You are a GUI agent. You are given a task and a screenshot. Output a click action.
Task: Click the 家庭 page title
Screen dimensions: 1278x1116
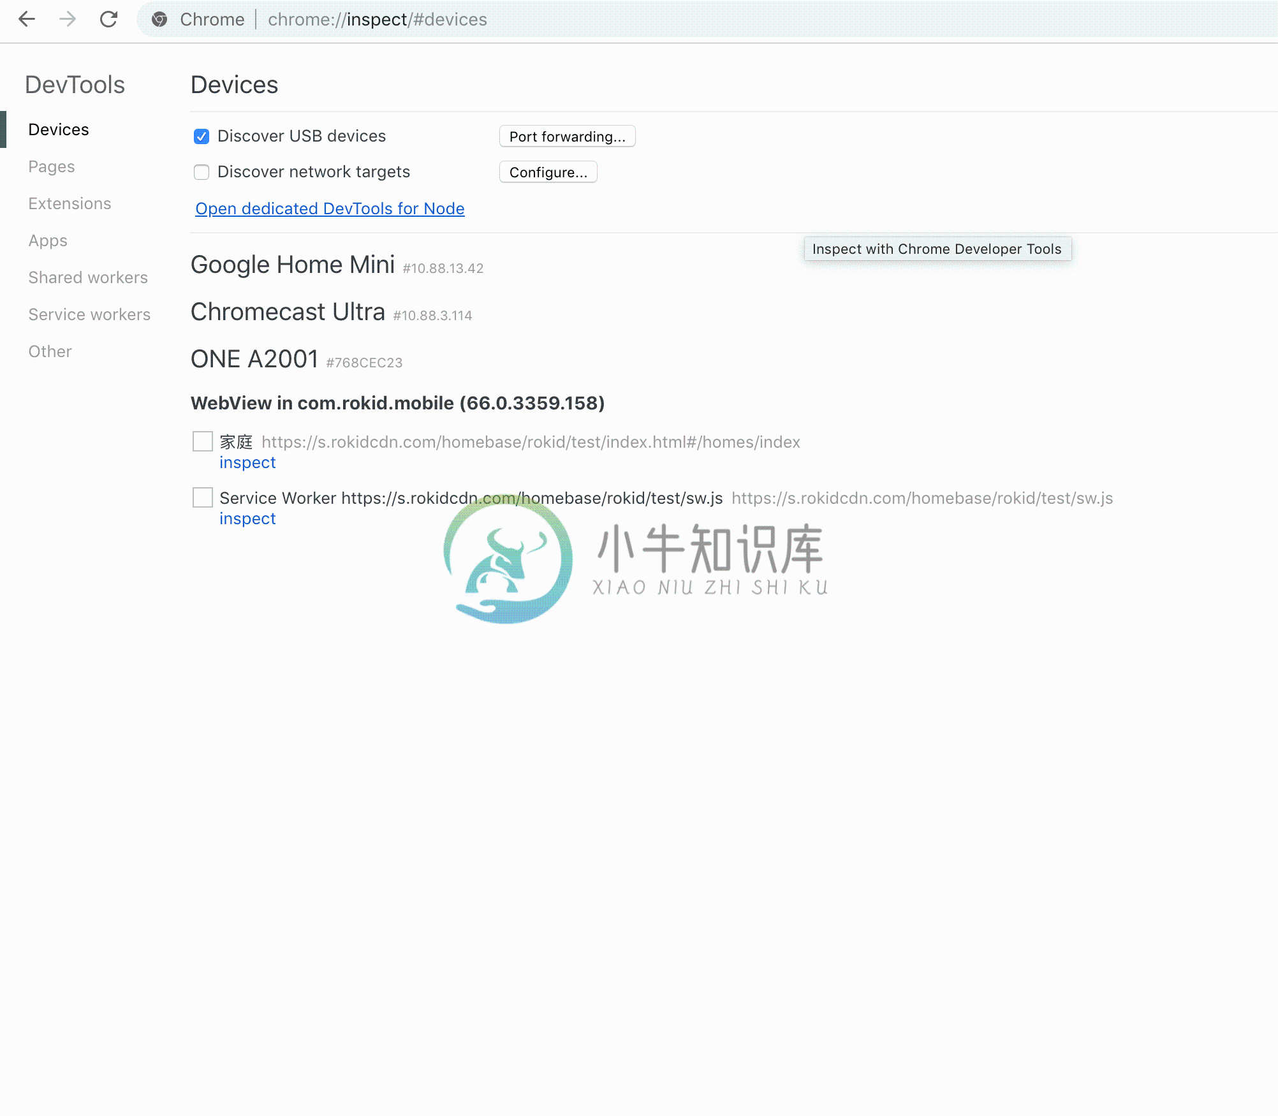[236, 442]
